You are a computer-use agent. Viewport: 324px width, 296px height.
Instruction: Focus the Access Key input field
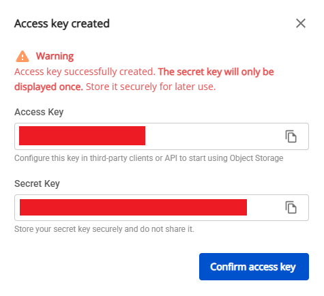[162, 136]
